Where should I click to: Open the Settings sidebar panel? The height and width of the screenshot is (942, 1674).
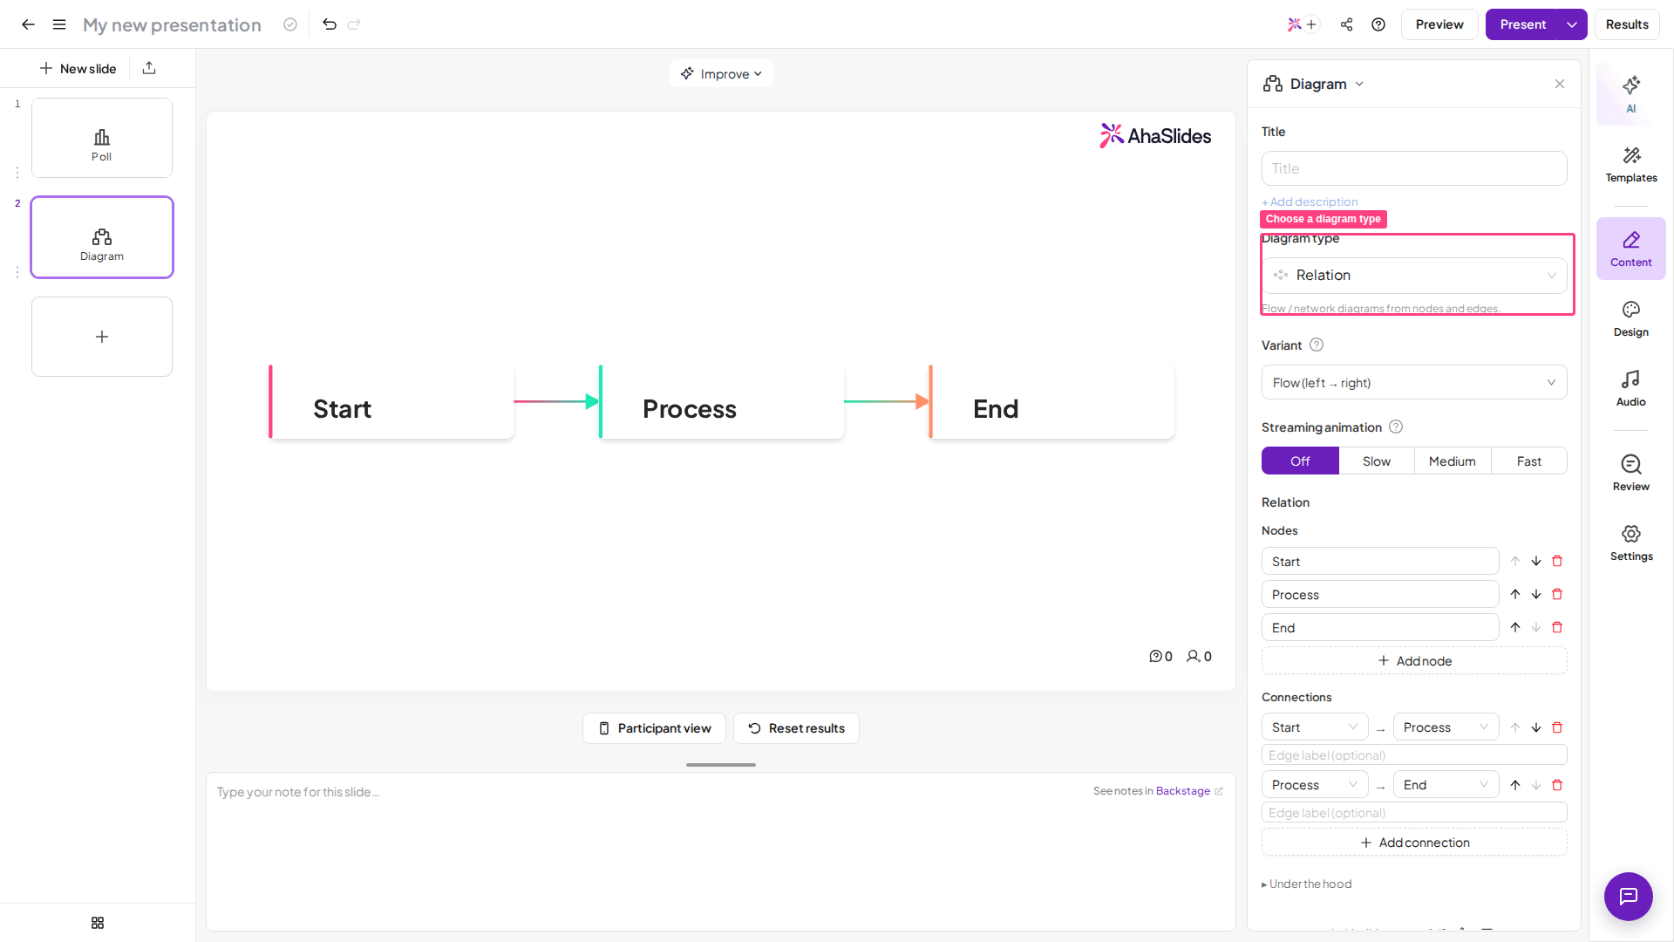pyautogui.click(x=1630, y=543)
